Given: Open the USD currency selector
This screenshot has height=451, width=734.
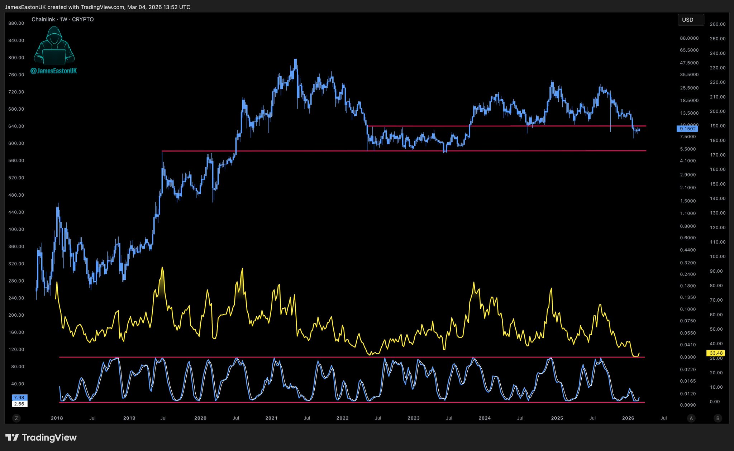Looking at the screenshot, I should click(690, 20).
